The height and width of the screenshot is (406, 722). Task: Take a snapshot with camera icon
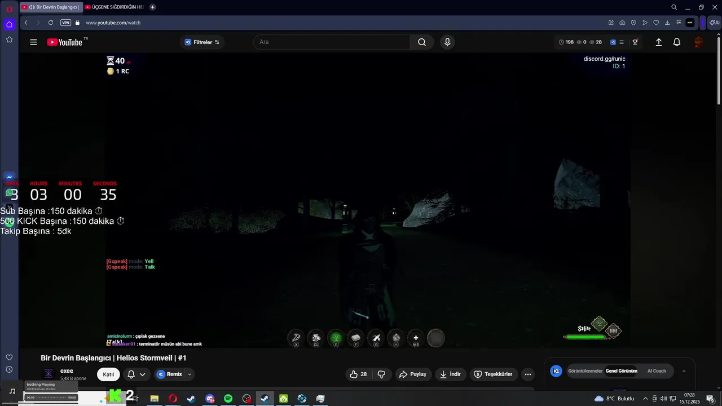tap(622, 23)
